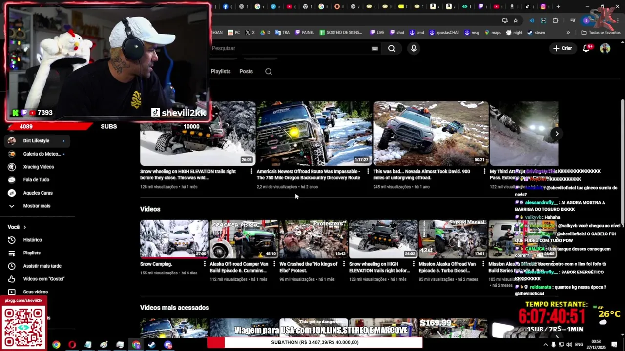The height and width of the screenshot is (351, 625).
Task: Open the Todos os favoritos folder
Action: coord(601,33)
